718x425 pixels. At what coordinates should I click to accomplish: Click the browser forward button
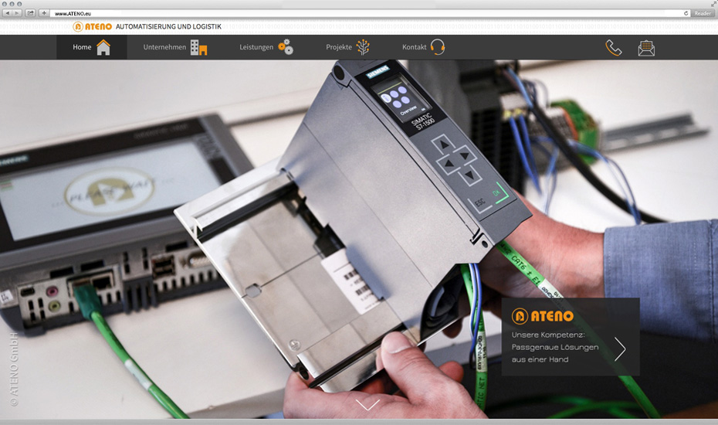pos(17,13)
